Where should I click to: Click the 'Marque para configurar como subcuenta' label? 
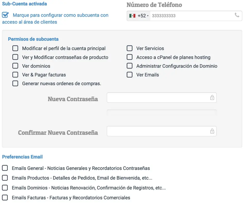point(55,19)
